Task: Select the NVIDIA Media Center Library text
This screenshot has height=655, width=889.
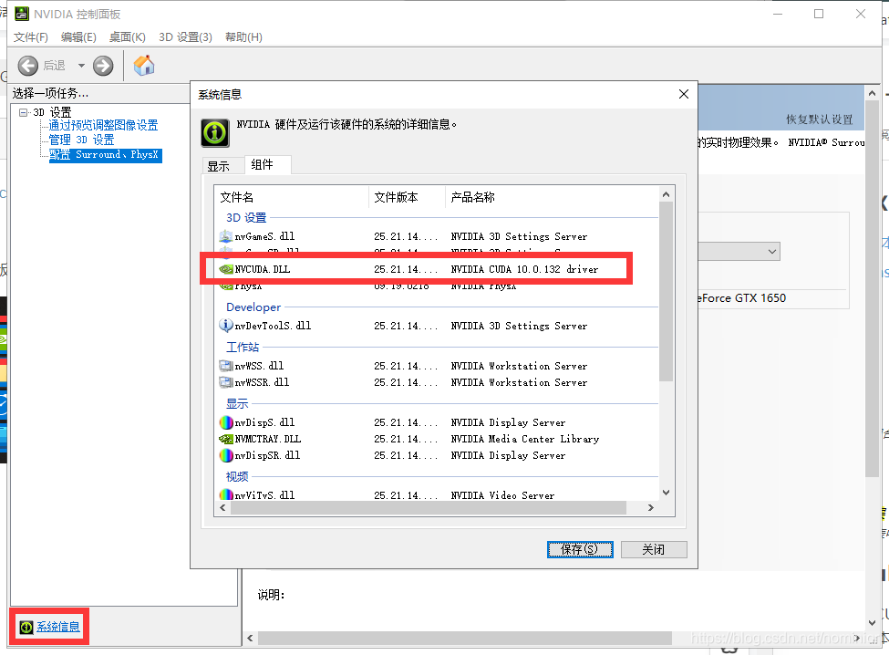Action: click(x=525, y=439)
